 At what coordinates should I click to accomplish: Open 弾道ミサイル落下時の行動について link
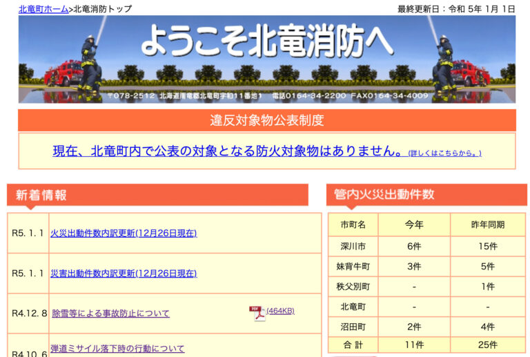click(x=117, y=349)
